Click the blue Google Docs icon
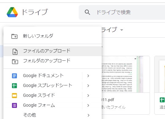 14,76
